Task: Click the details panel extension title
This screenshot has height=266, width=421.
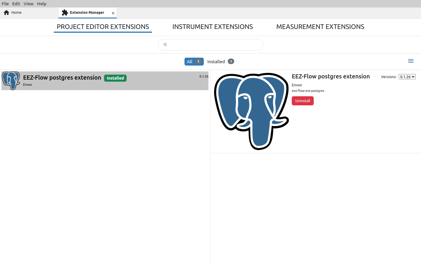Action: pyautogui.click(x=331, y=76)
